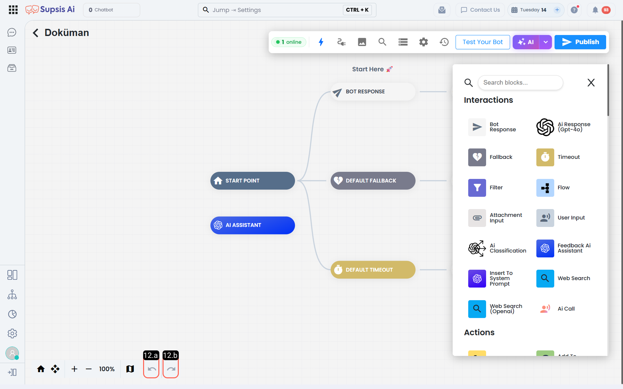Click the Contact Us button

click(480, 10)
